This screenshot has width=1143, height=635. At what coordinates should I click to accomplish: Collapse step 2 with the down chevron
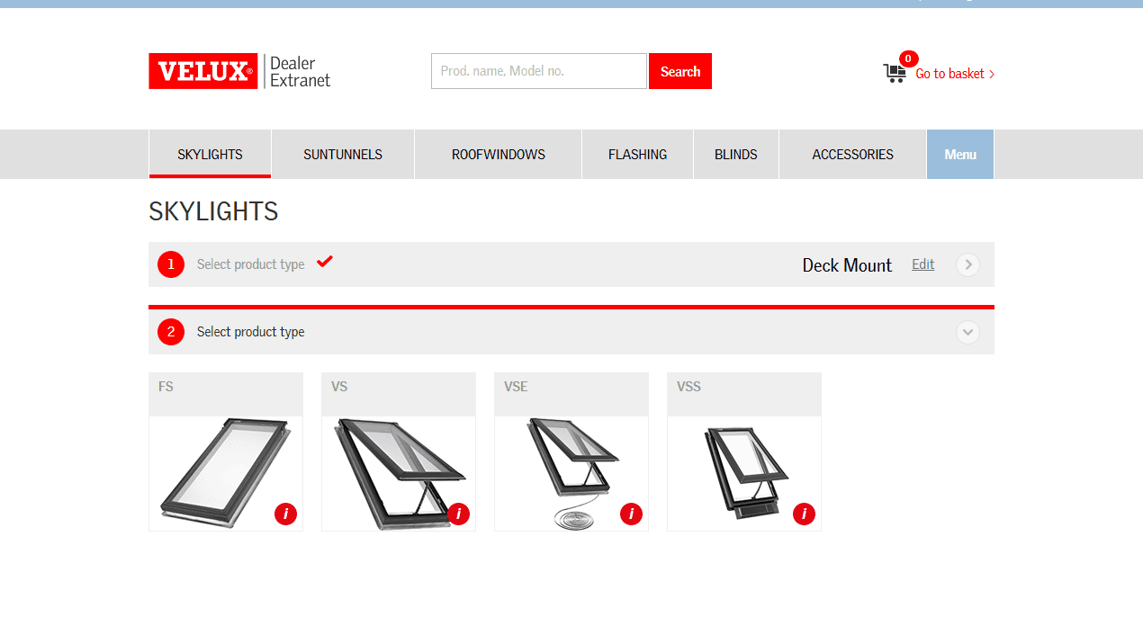[967, 332]
